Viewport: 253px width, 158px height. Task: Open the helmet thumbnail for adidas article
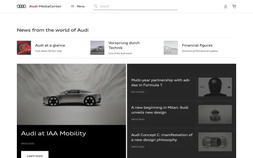pos(215,87)
